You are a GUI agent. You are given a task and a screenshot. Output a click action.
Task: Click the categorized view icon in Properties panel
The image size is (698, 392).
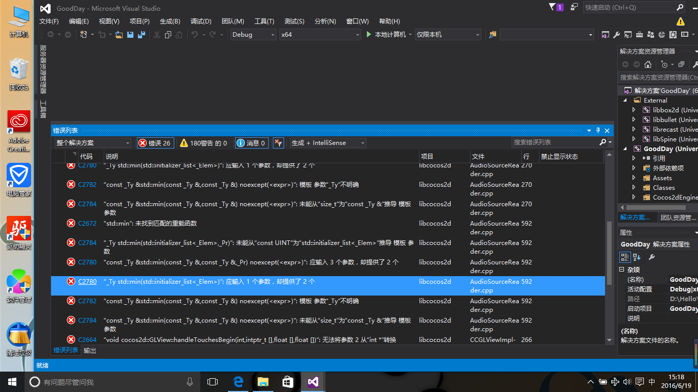[625, 257]
